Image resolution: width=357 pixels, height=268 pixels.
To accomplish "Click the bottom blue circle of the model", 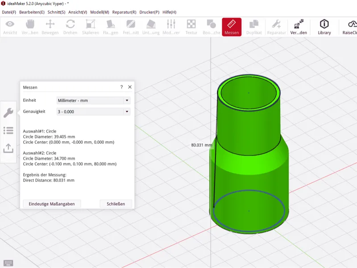I will (x=249, y=231).
